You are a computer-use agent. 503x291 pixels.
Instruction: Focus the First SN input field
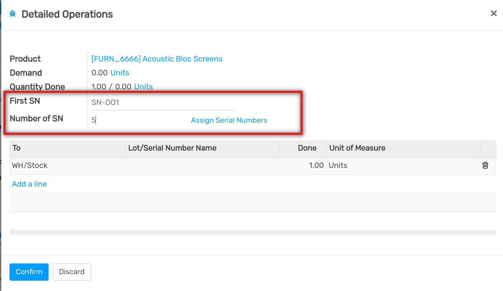pos(162,102)
